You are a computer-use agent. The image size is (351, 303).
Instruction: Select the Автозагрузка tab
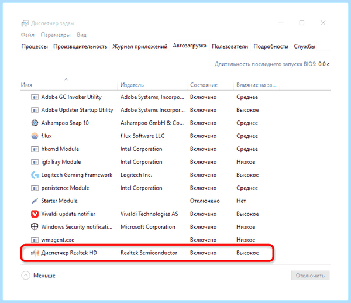point(190,46)
